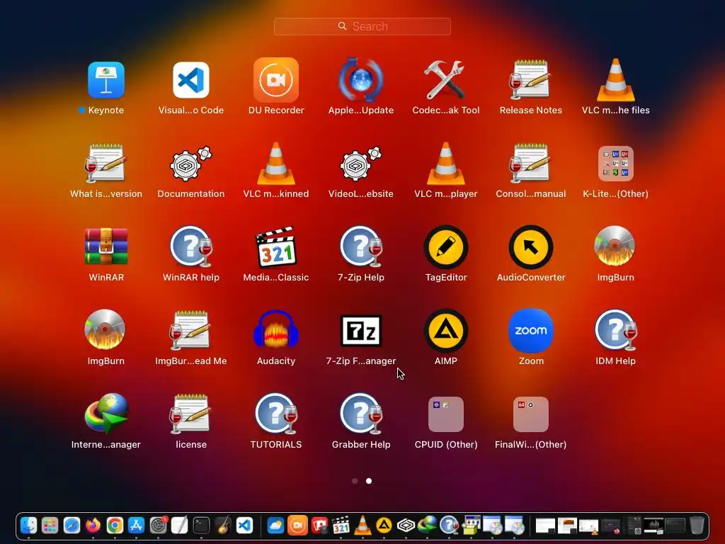Launch the Zoom app

pos(531,330)
